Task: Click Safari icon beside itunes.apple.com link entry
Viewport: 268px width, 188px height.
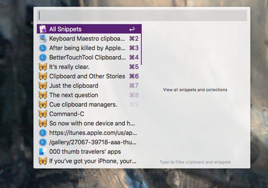Action: point(43,133)
